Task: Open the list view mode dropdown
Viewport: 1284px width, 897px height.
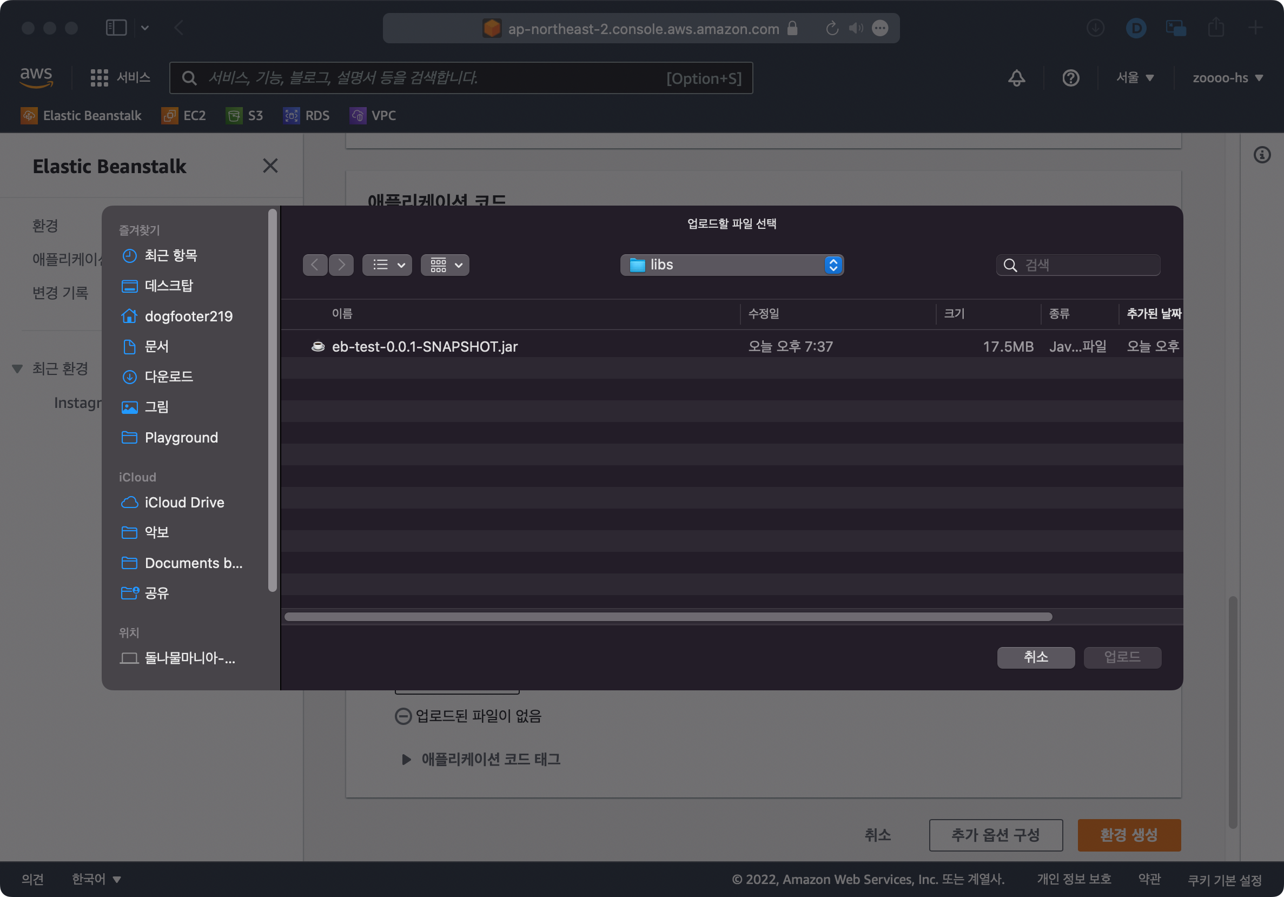Action: (x=387, y=265)
